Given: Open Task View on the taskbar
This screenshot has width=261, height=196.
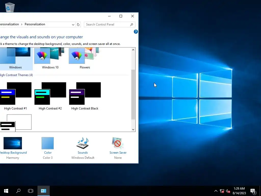Looking at the screenshot, I should tap(31, 191).
